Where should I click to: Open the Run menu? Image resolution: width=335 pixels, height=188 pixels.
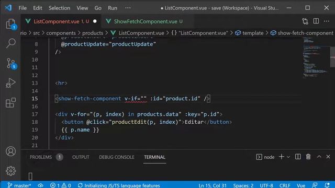coord(113,8)
